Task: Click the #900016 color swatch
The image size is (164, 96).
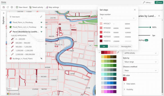Action: pos(101,41)
